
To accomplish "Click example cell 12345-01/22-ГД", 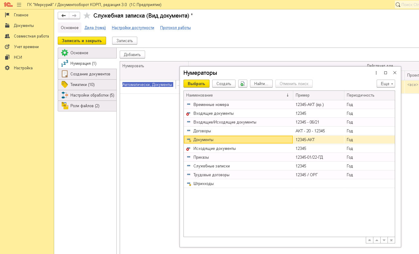I will coord(319,157).
